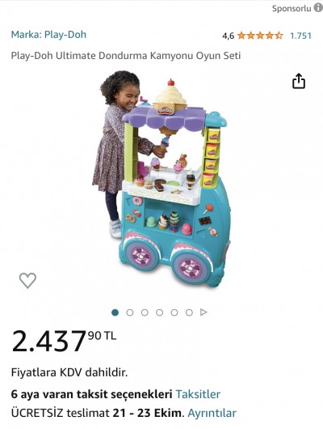Select the second image carousel dot

(x=130, y=312)
